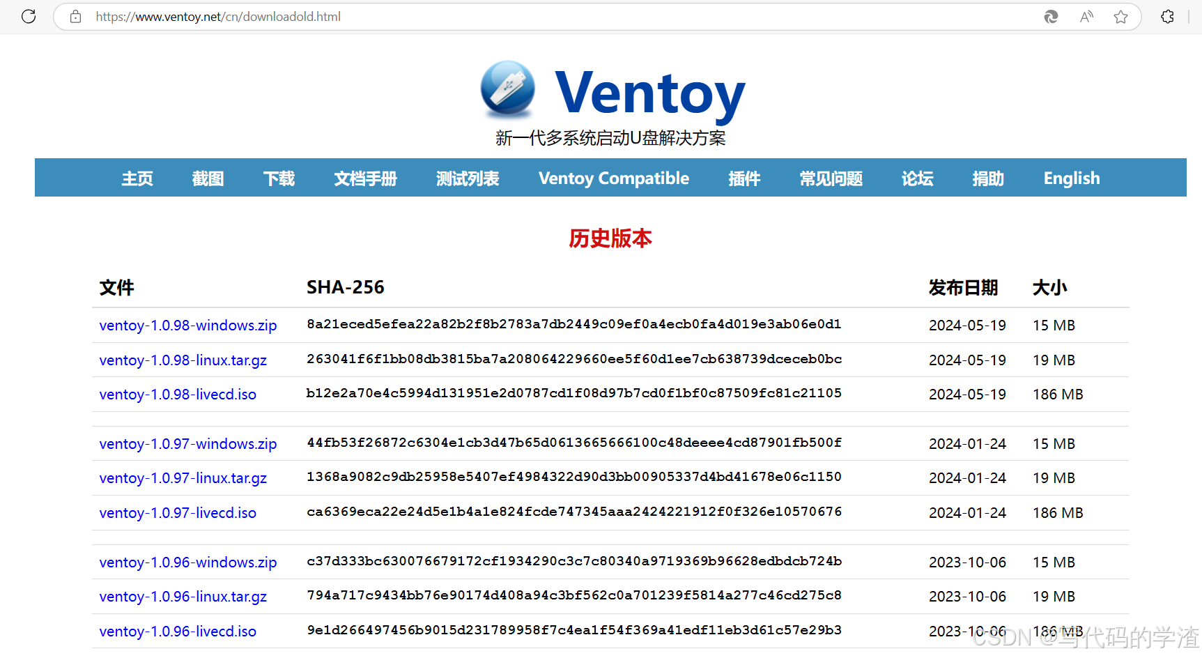Image resolution: width=1202 pixels, height=658 pixels.
Task: Click the SHA-256 hash starting with c37d333b
Action: tap(574, 561)
